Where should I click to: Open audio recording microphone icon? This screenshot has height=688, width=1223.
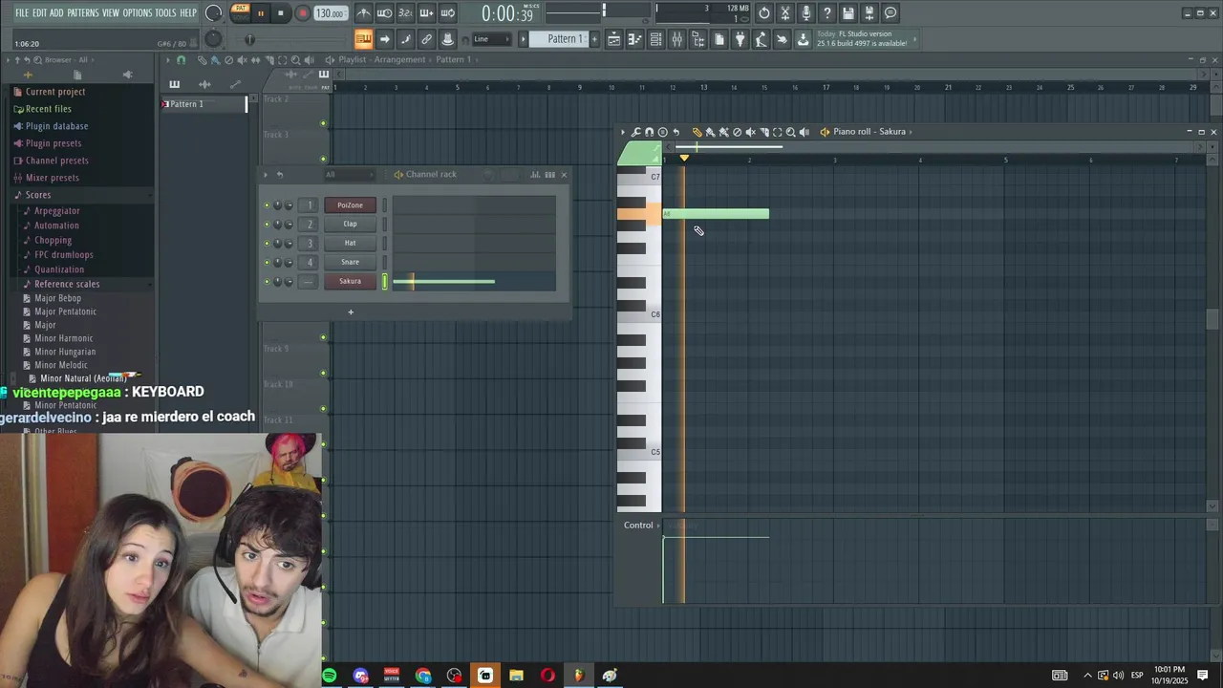coord(806,13)
